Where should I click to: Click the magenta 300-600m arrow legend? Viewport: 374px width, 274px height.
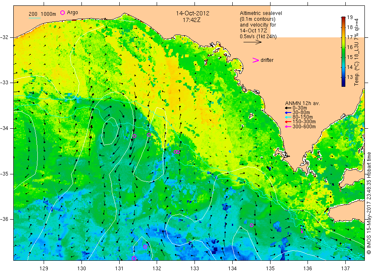point(288,127)
